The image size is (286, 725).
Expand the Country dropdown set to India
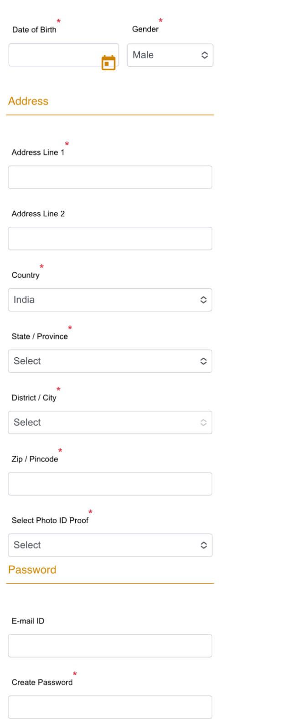(x=110, y=300)
